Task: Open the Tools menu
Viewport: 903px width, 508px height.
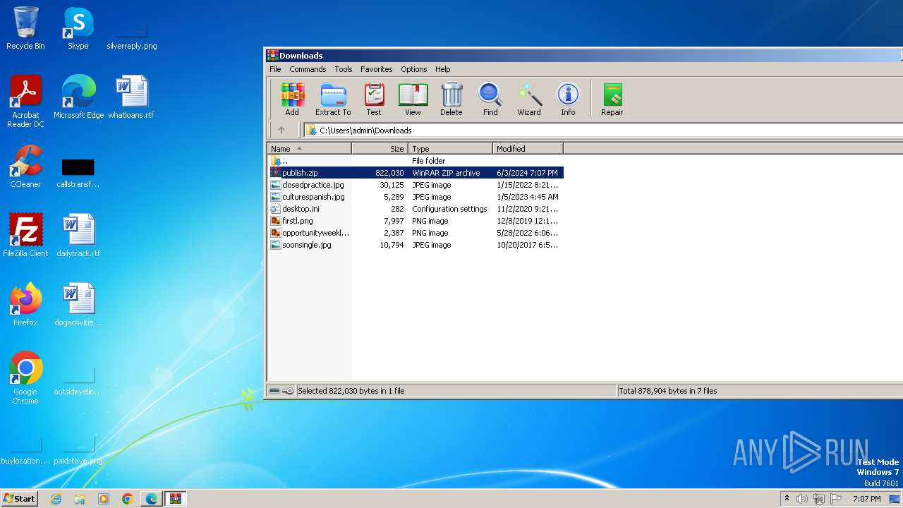Action: click(344, 69)
